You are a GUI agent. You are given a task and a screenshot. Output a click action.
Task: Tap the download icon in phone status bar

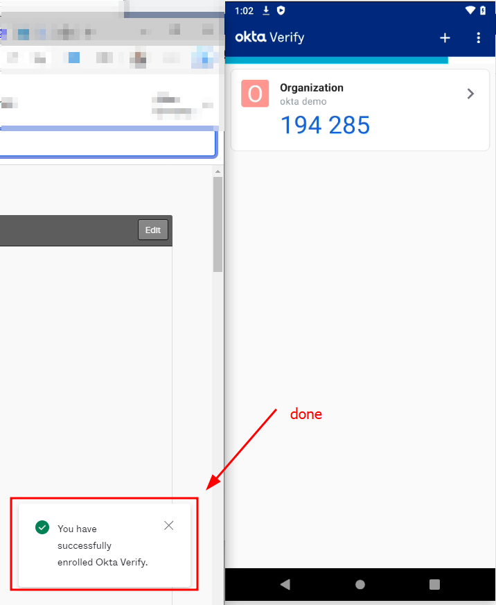pyautogui.click(x=266, y=10)
